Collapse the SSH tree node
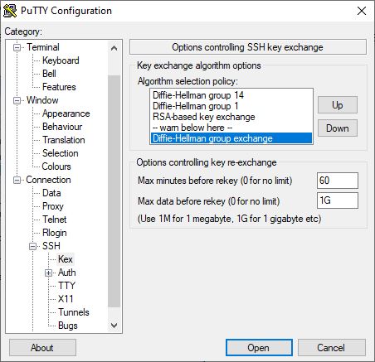The height and width of the screenshot is (362, 375). coord(32,246)
